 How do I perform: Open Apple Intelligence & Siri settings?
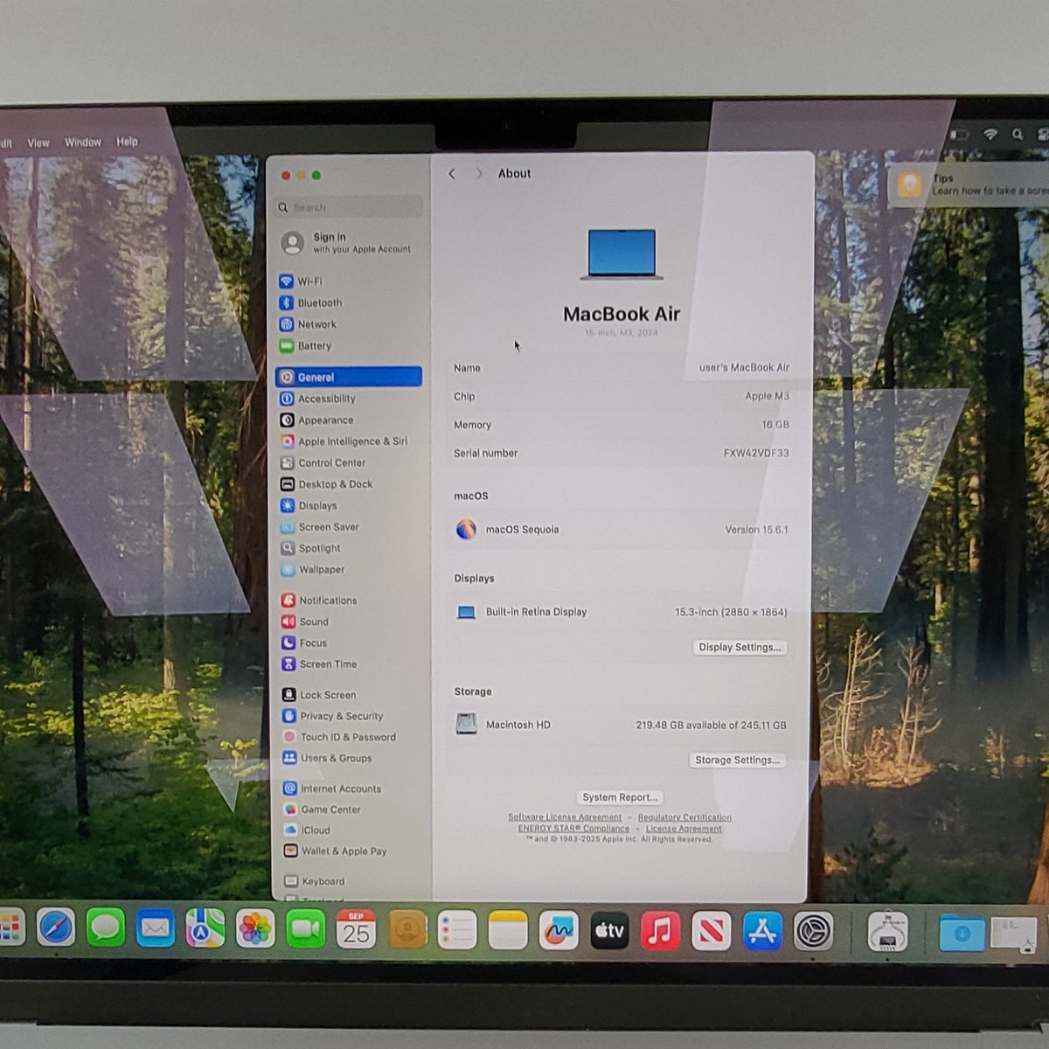[344, 441]
